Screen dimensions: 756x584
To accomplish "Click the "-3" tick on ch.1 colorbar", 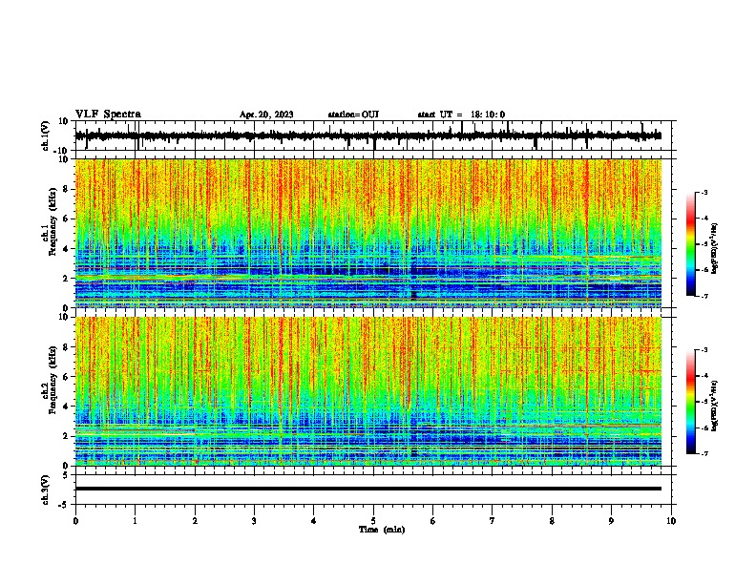I will [704, 193].
